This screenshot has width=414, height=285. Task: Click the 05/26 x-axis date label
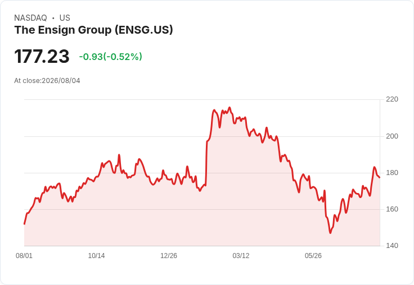coord(313,256)
